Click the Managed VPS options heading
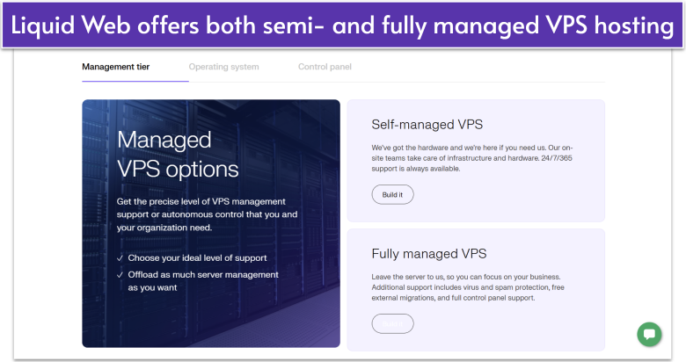This screenshot has height=362, width=686. click(177, 154)
